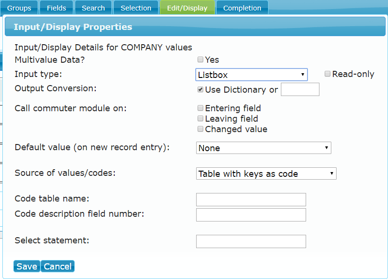Go to the Search tab
Viewport: 388px width, 279px height.
click(x=93, y=8)
